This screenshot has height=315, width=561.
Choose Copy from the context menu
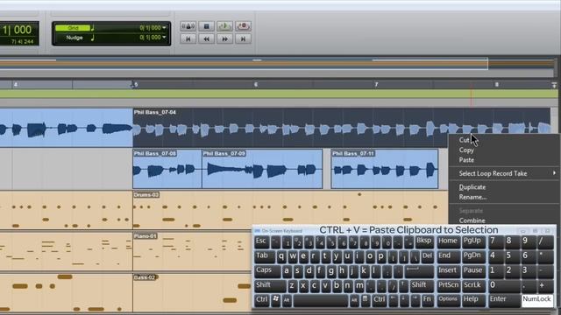tap(466, 150)
